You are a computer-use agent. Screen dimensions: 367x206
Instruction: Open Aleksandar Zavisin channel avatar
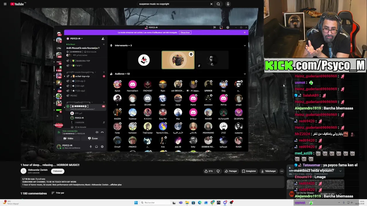[x=23, y=171]
